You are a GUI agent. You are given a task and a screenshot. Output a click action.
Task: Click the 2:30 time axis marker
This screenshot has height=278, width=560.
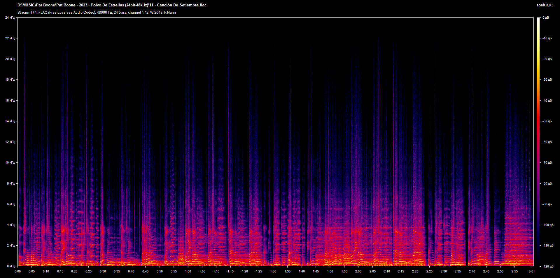point(443,271)
